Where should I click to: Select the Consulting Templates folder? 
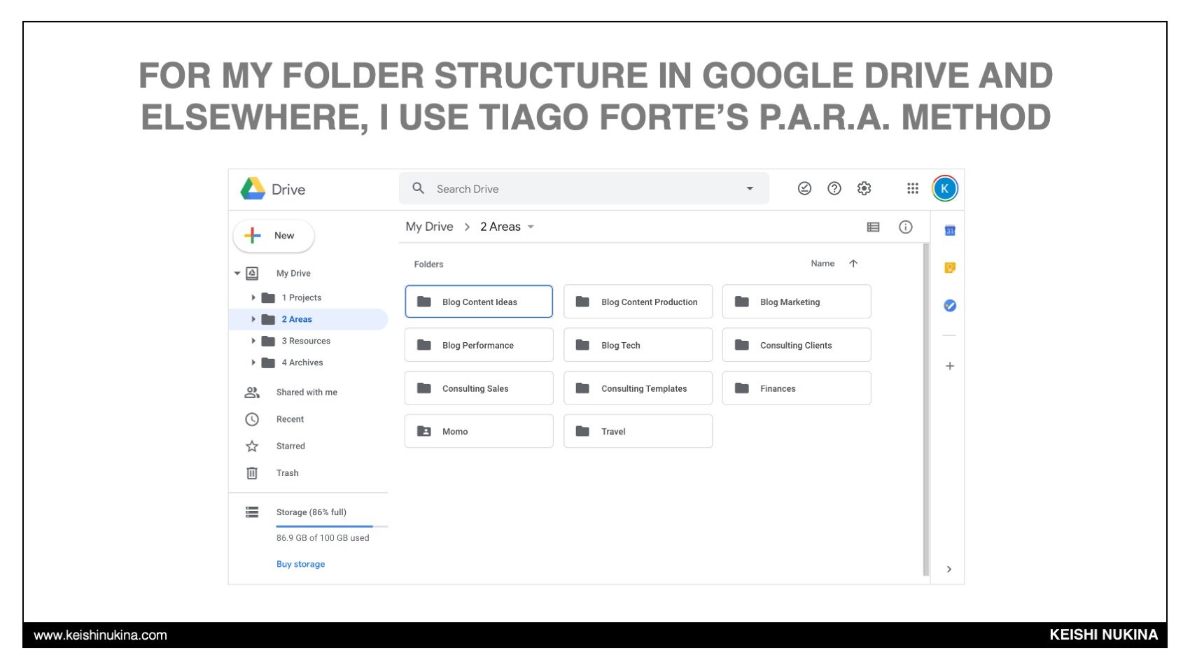(638, 388)
